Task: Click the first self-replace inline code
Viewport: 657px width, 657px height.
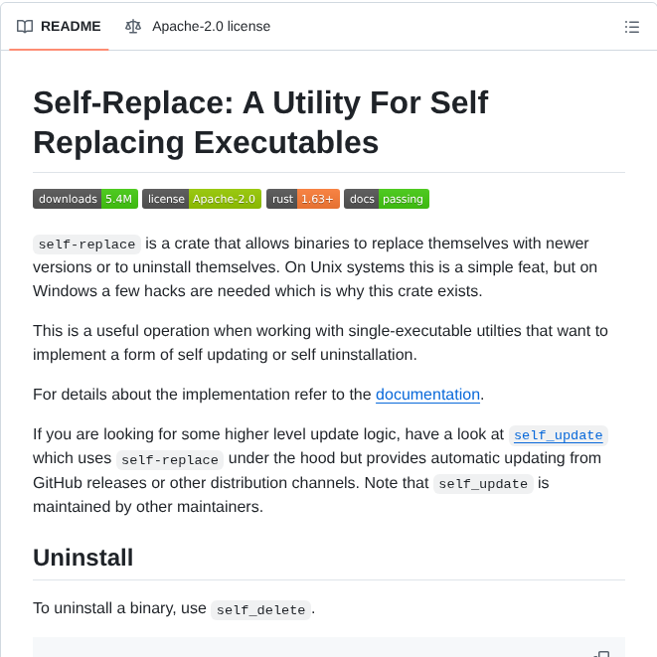Action: pyautogui.click(x=87, y=244)
